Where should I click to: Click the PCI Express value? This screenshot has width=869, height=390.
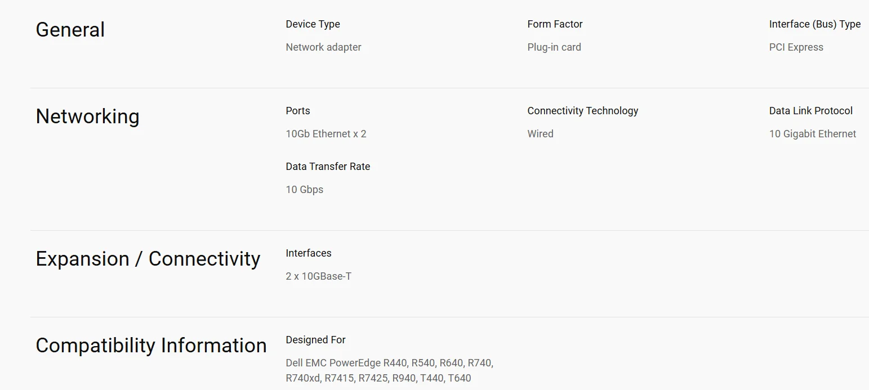[x=796, y=47]
